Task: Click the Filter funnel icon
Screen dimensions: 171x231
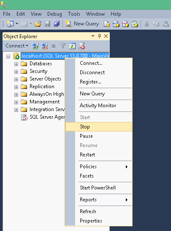Action: pos(63,46)
